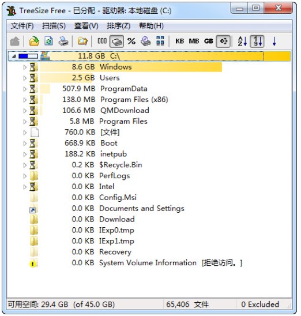301x316 pixels.
Task: Switch to percent display mode
Action: tap(131, 41)
